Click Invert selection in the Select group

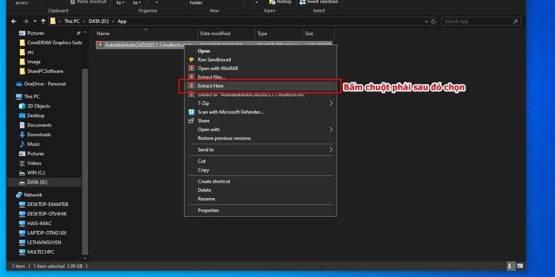click(320, 2)
